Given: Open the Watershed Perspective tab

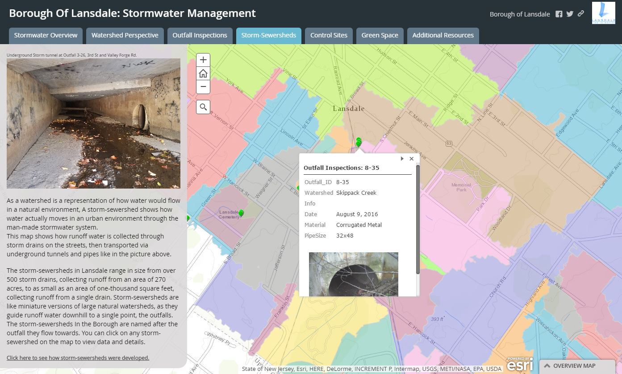Looking at the screenshot, I should coord(125,35).
